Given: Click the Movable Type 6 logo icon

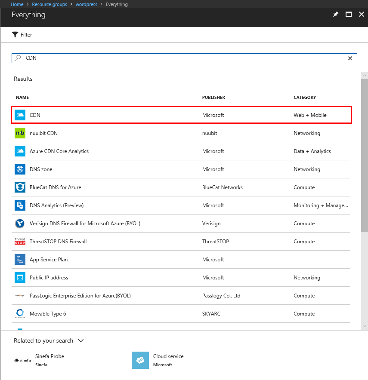Looking at the screenshot, I should tap(20, 313).
